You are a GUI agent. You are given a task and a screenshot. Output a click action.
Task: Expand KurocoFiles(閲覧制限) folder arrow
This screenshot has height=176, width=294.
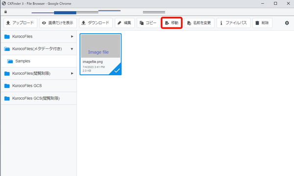pos(72,73)
